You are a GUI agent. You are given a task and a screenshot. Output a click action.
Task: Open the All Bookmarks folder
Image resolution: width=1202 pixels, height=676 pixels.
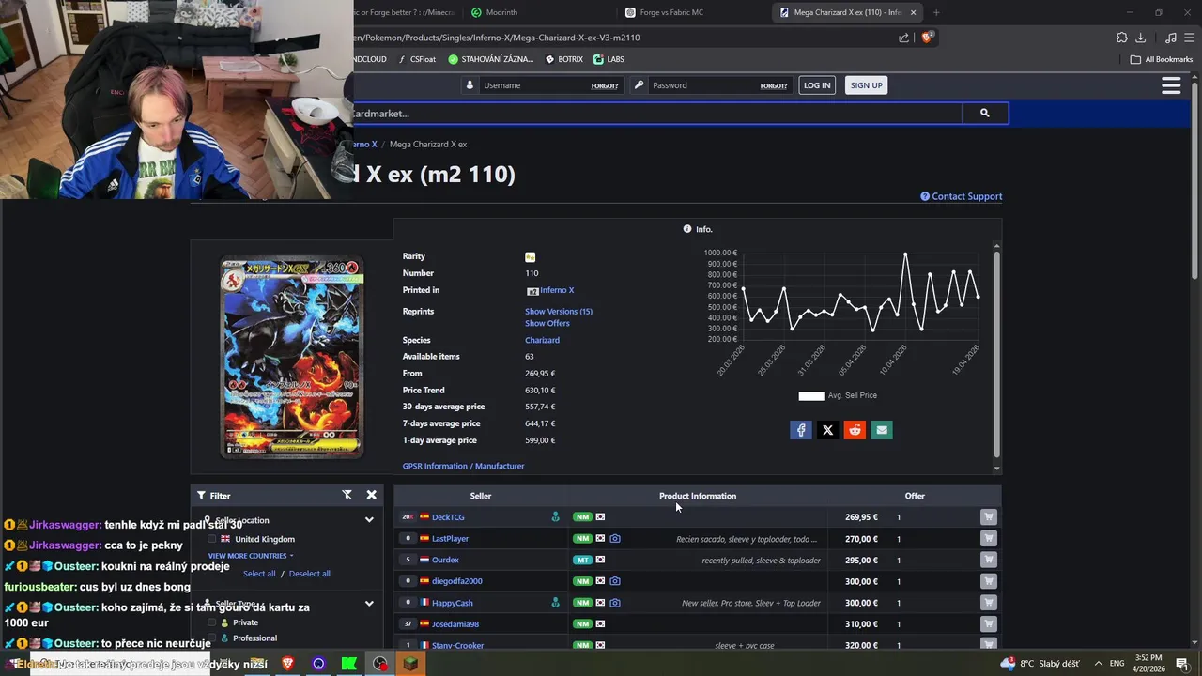click(x=1162, y=59)
